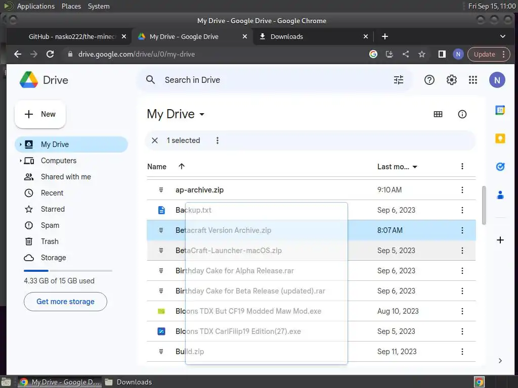The width and height of the screenshot is (518, 388).
Task: Open the Help question mark icon
Action: (x=429, y=80)
